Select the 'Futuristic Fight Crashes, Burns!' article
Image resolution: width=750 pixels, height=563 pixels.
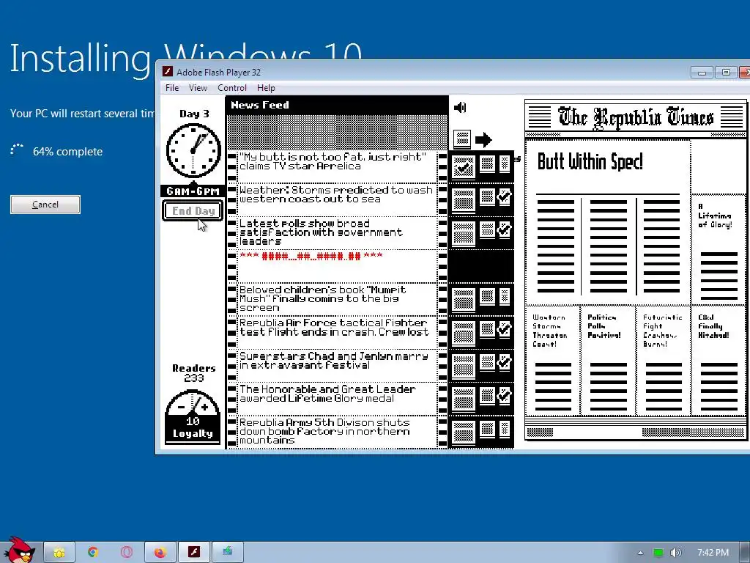point(664,361)
